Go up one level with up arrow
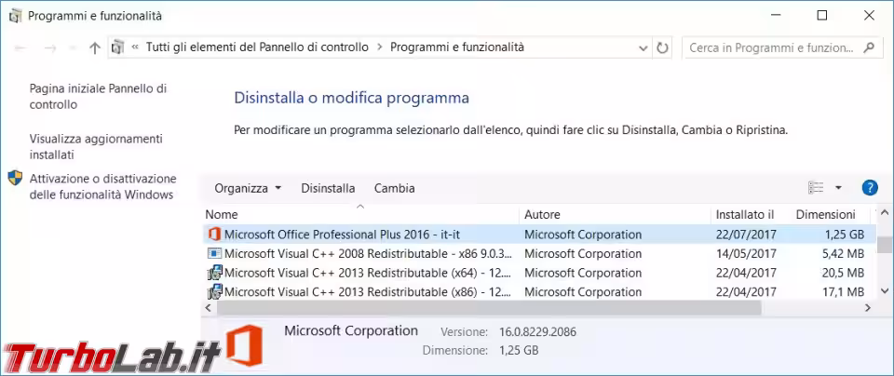Viewport: 894px width, 376px height. pyautogui.click(x=95, y=47)
